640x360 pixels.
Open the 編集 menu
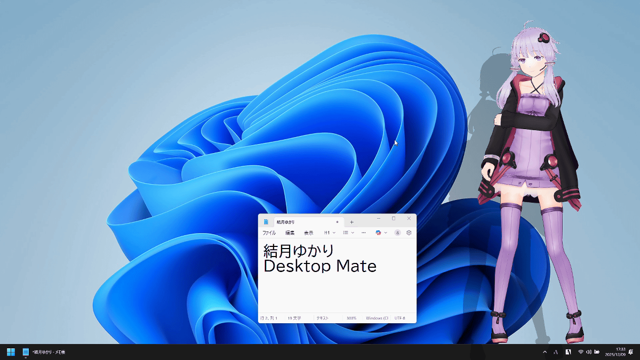[x=290, y=233]
